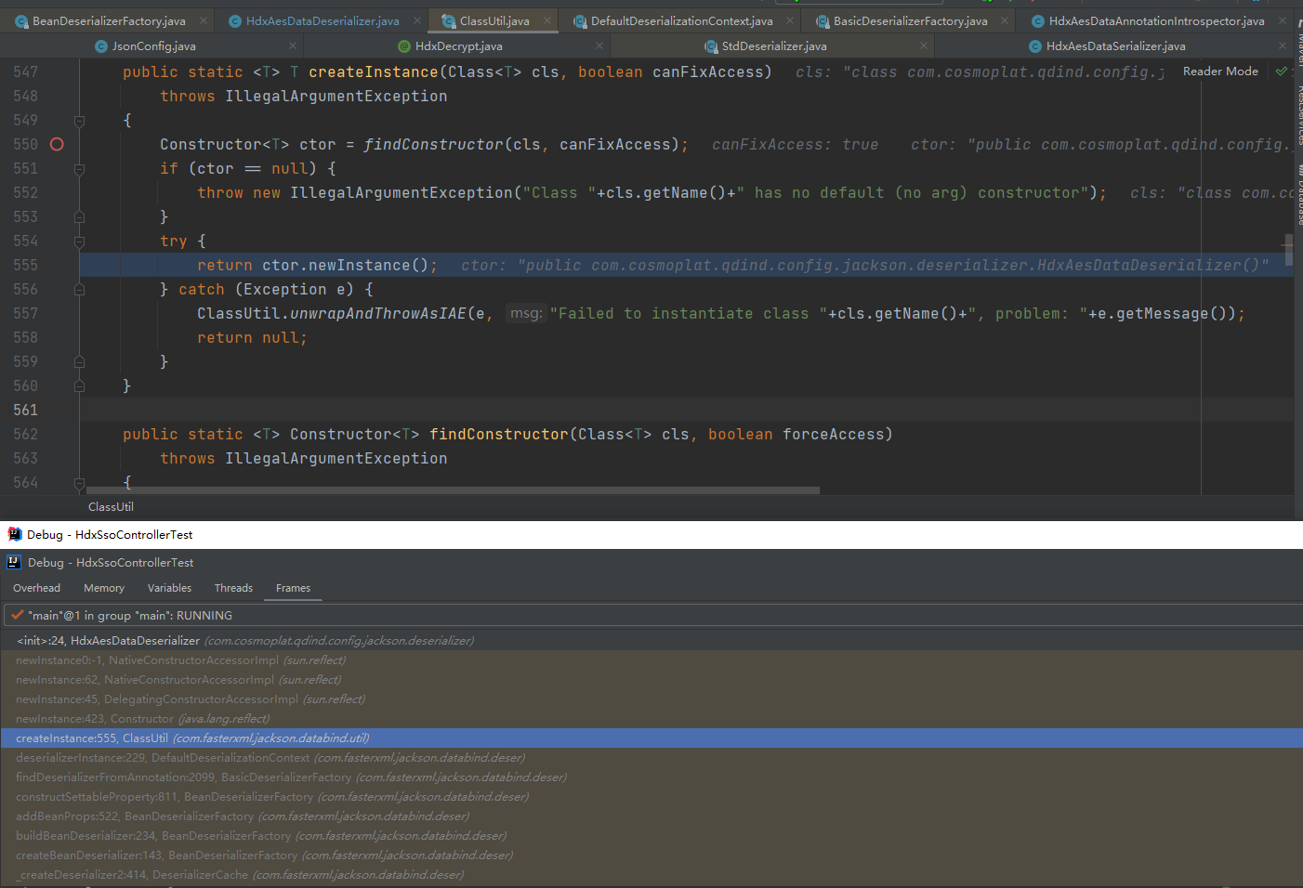
Task: Click the file icon on the StdDeserializer.java tab
Action: 711,46
